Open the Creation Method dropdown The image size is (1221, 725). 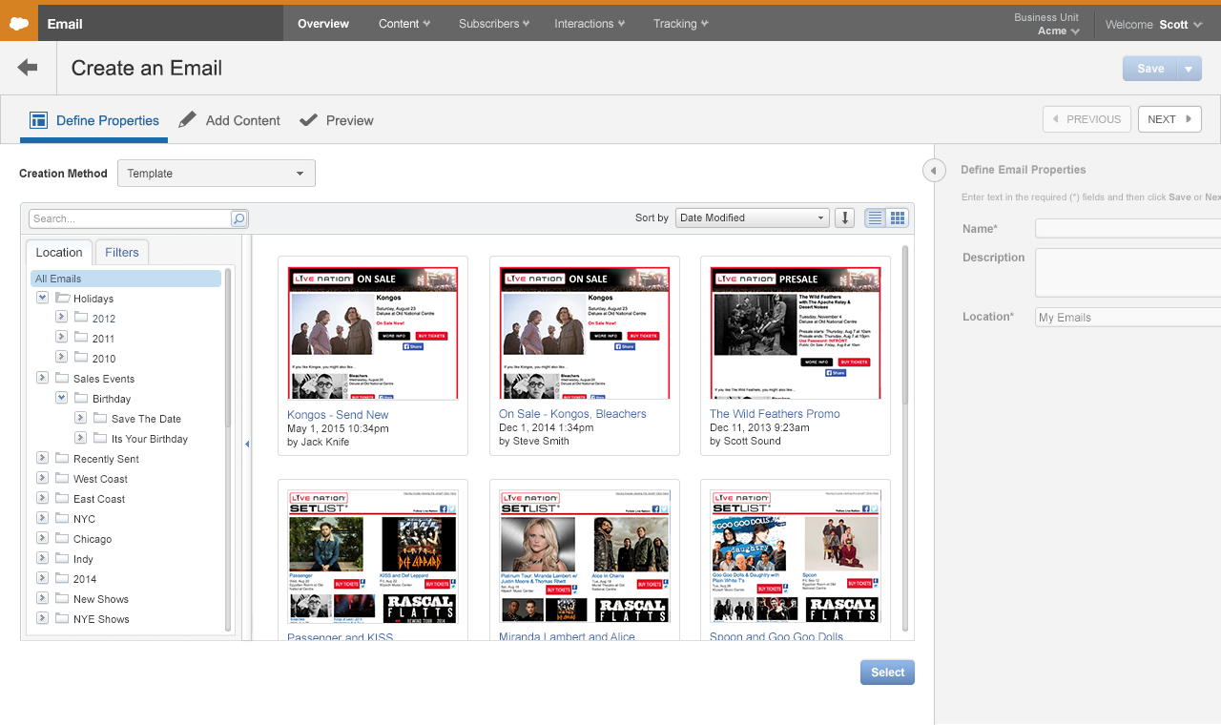(x=217, y=174)
